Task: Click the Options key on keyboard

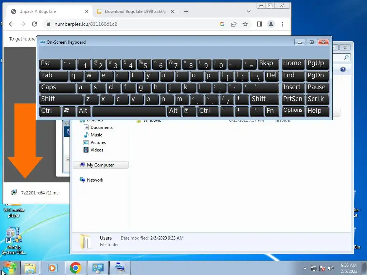Action: pyautogui.click(x=293, y=111)
